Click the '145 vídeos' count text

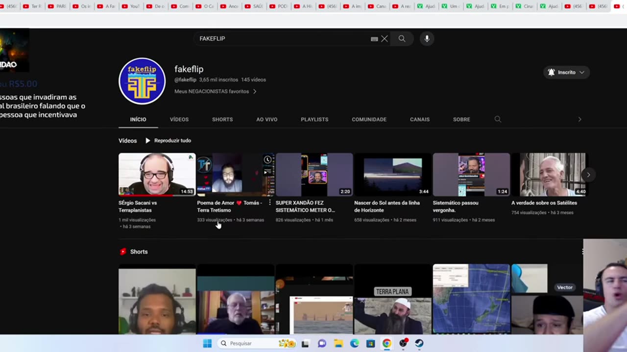pyautogui.click(x=253, y=80)
